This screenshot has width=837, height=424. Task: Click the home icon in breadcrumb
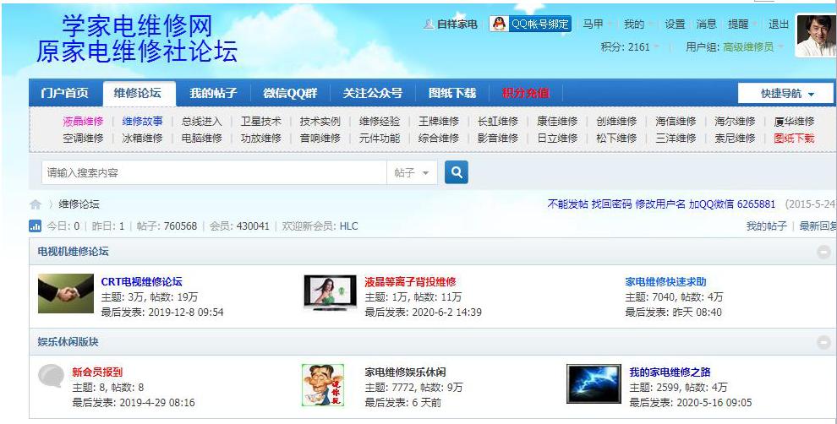click(x=36, y=204)
